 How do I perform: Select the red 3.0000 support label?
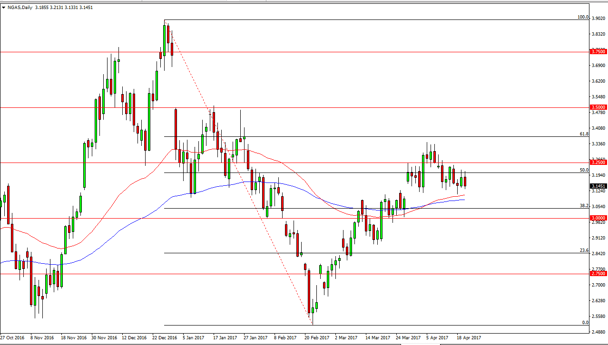coord(598,218)
